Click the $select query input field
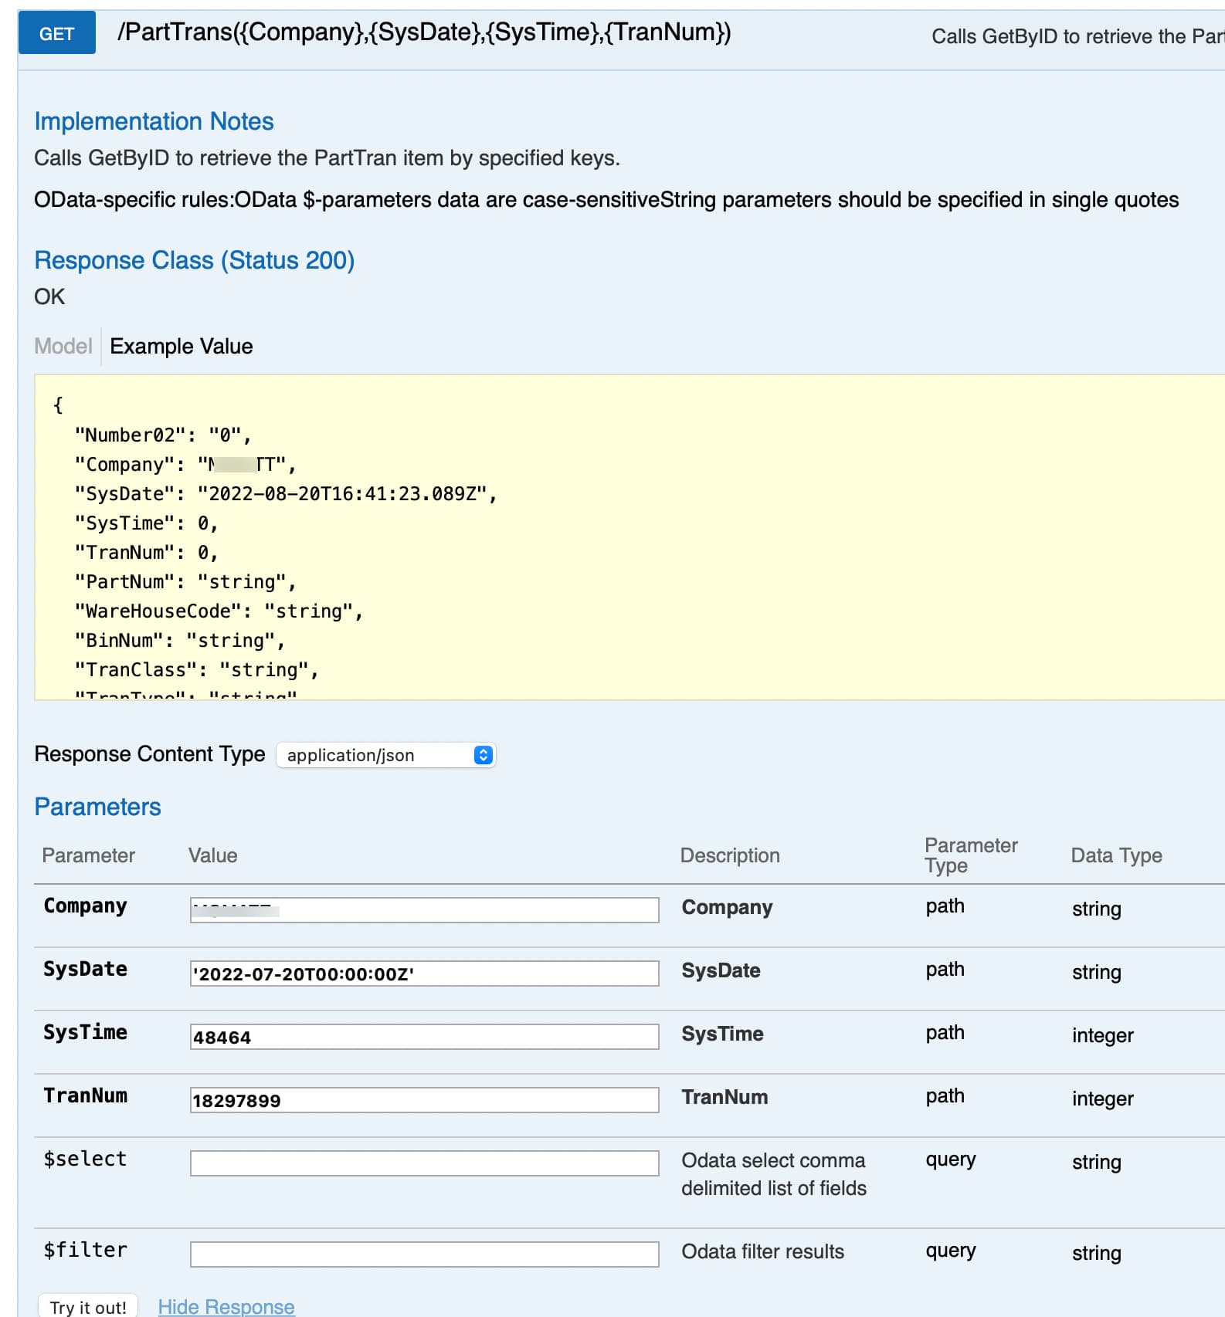The width and height of the screenshot is (1225, 1317). (424, 1163)
